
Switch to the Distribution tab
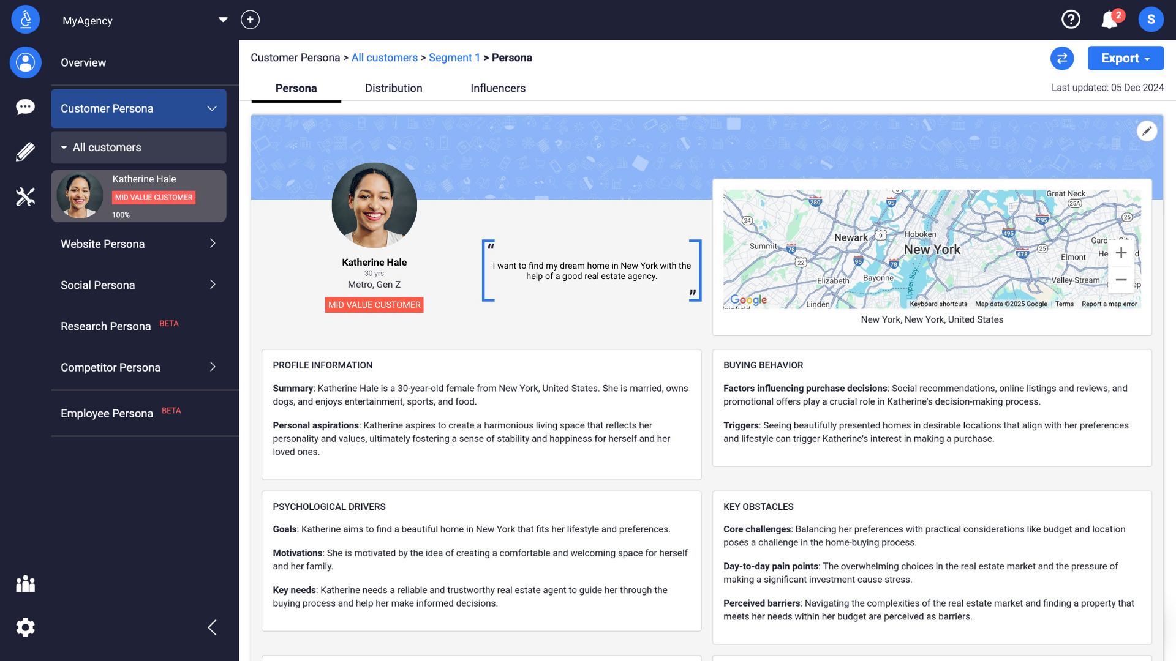coord(393,88)
